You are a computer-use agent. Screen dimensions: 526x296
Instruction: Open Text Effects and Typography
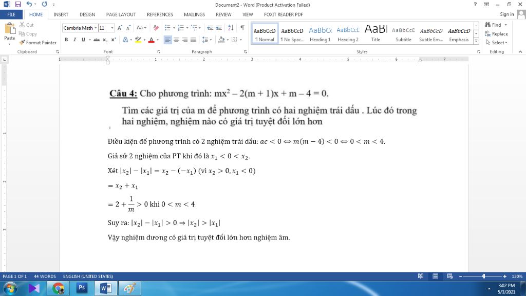coord(125,40)
